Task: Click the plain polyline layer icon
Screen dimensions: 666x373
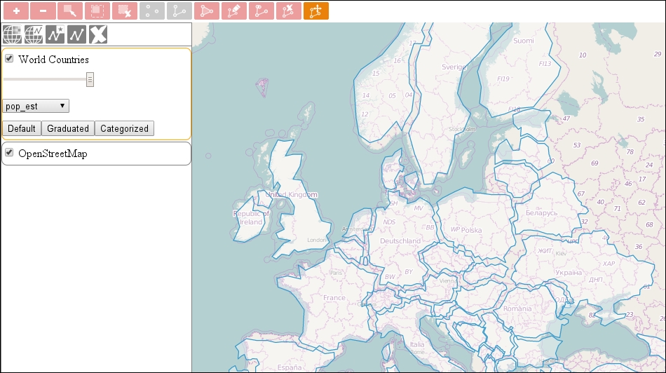Action: pos(76,34)
